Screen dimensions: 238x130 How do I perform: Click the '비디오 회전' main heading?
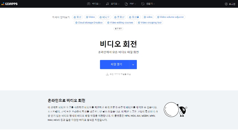(x=118, y=44)
